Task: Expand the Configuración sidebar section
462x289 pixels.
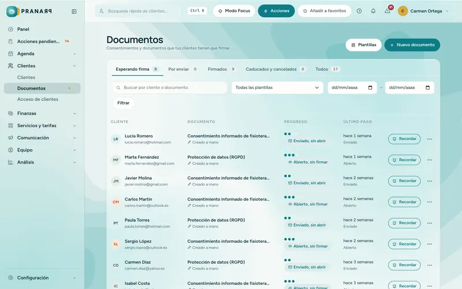Action: [x=74, y=278]
